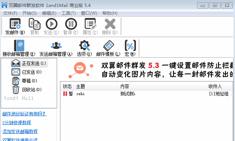Maximize the 1and1Mail window

click(215, 6)
